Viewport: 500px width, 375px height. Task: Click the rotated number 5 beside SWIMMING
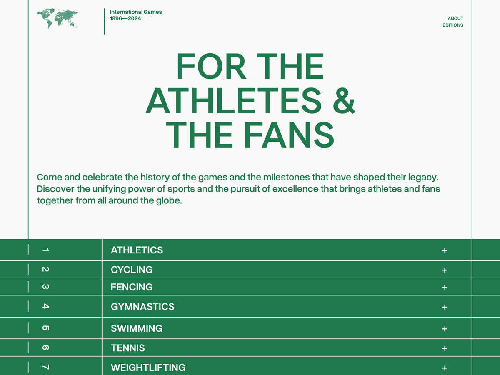click(46, 328)
